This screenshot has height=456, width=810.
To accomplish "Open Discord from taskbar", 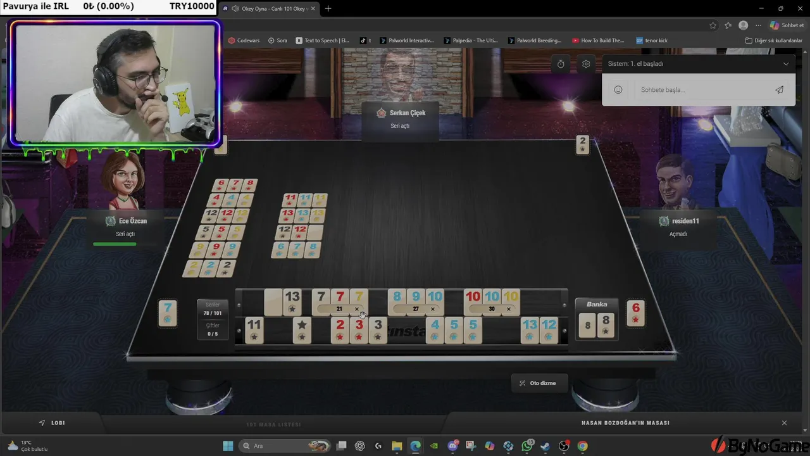I will click(x=452, y=446).
